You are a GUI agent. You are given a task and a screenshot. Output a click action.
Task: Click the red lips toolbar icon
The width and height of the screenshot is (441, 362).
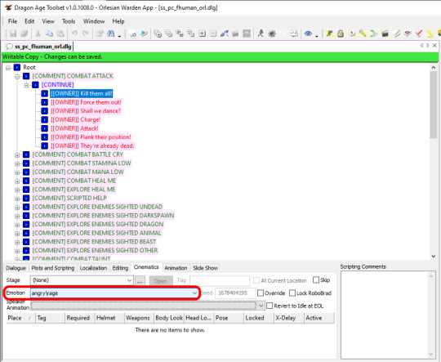(408, 34)
